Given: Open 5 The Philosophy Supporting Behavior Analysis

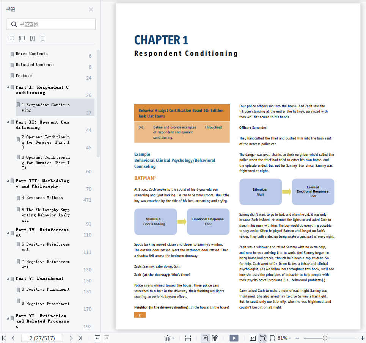Looking at the screenshot, I should (46, 215).
